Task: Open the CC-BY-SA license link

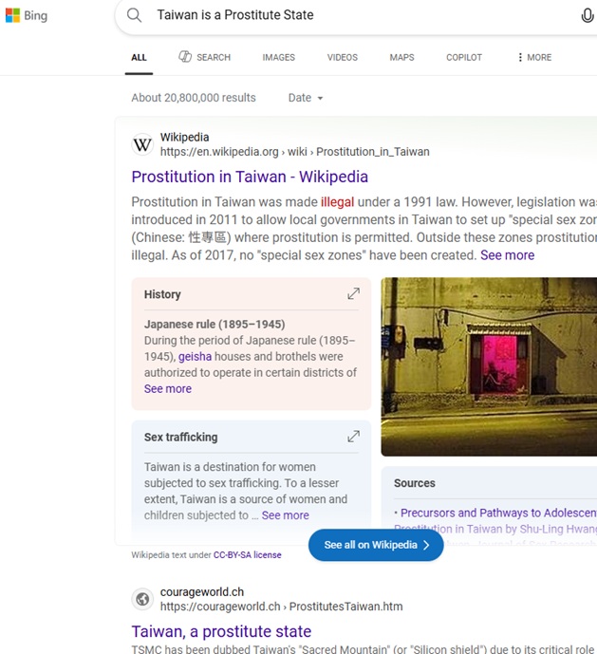Action: [x=247, y=555]
